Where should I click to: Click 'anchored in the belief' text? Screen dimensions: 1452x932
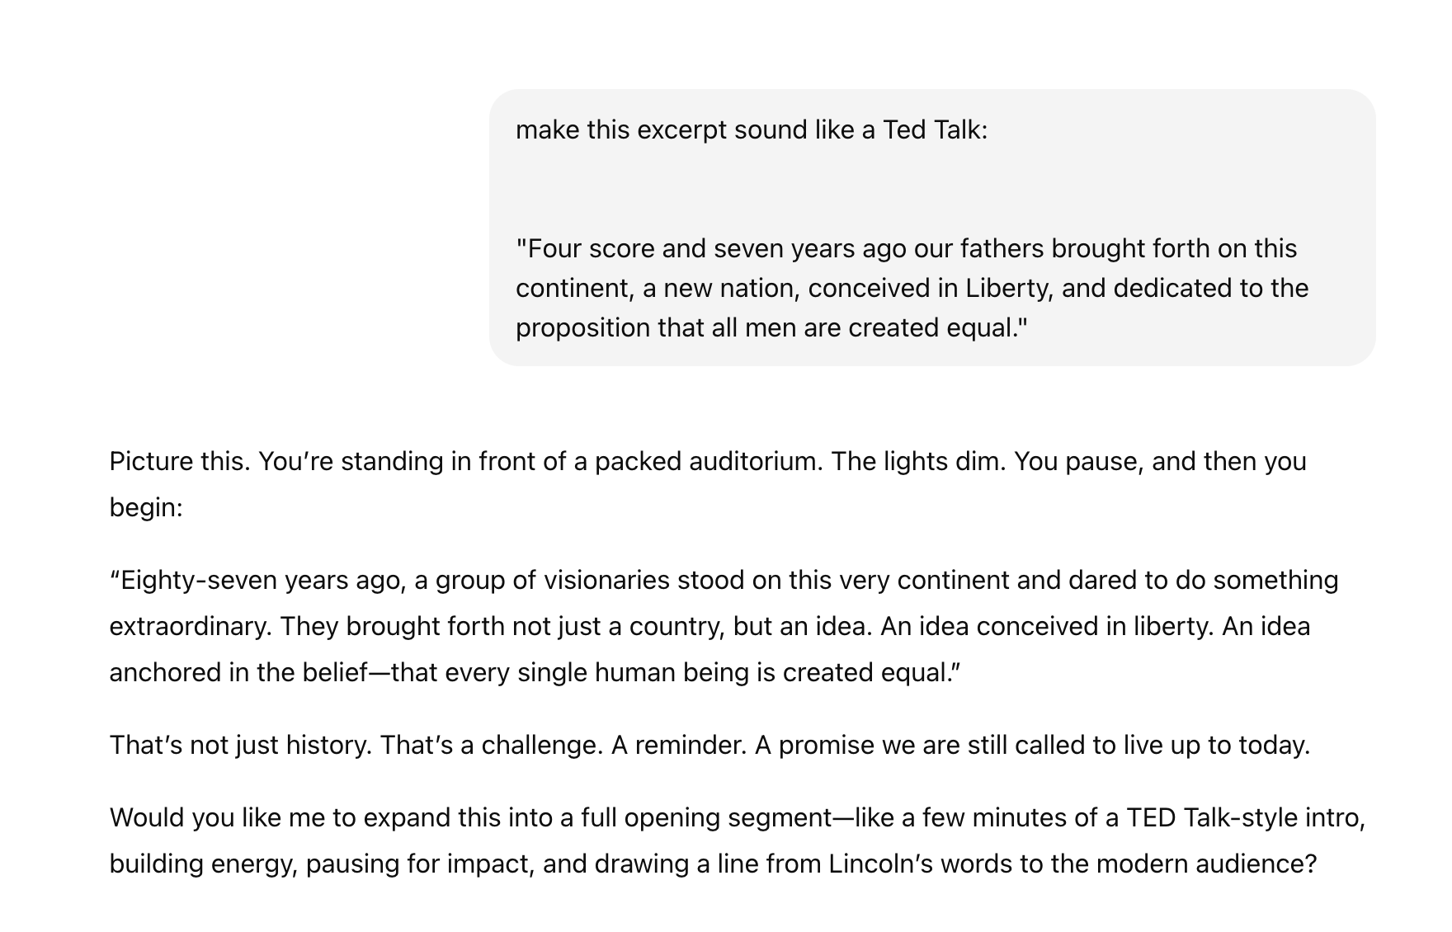[x=238, y=672]
